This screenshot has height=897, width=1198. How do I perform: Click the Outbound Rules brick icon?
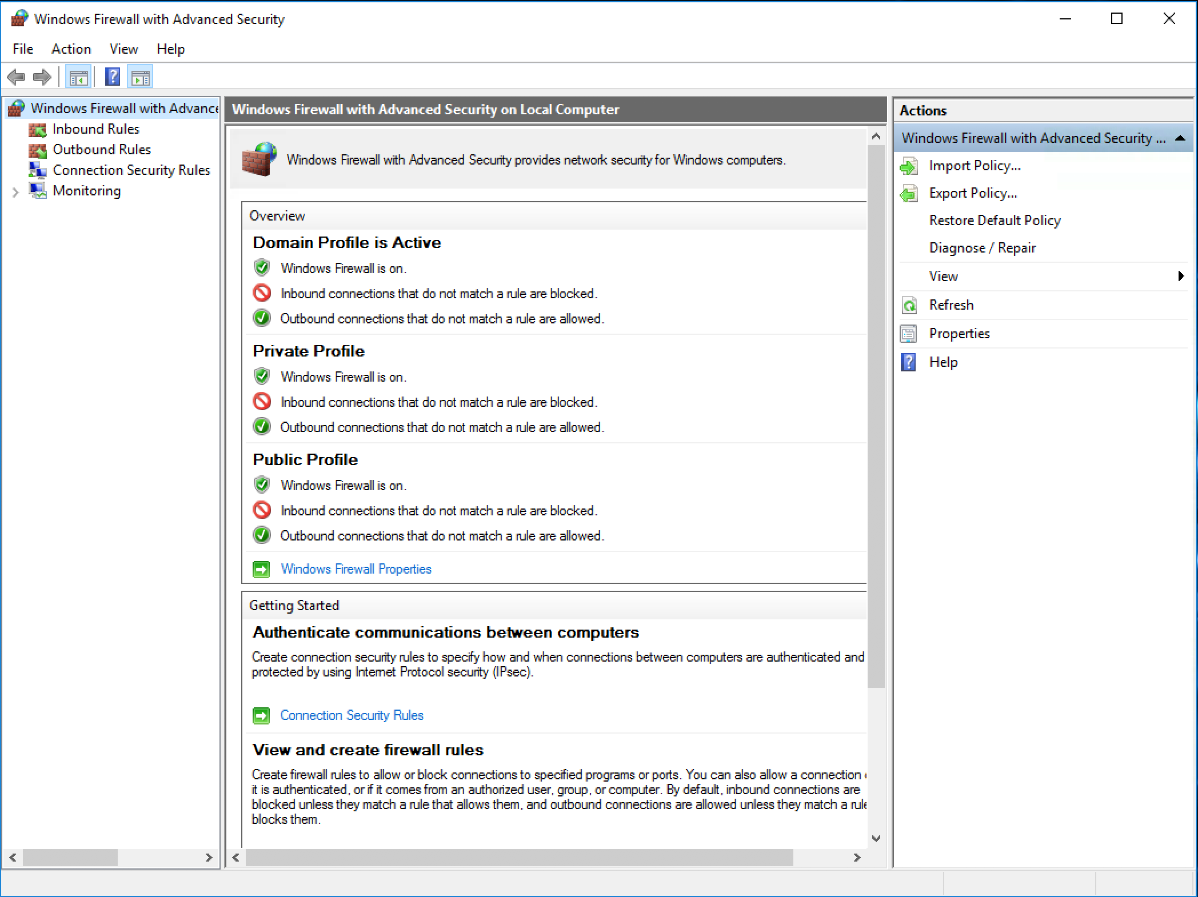point(38,150)
